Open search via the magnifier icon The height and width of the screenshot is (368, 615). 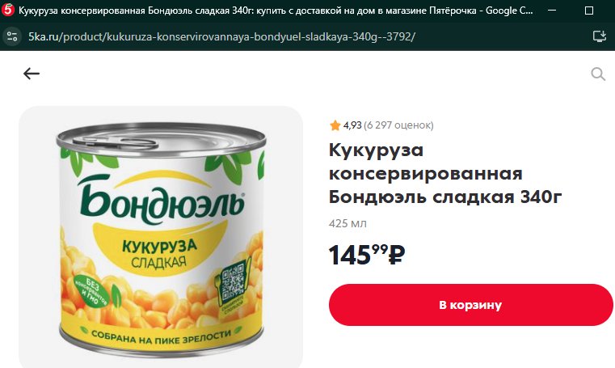coord(598,74)
